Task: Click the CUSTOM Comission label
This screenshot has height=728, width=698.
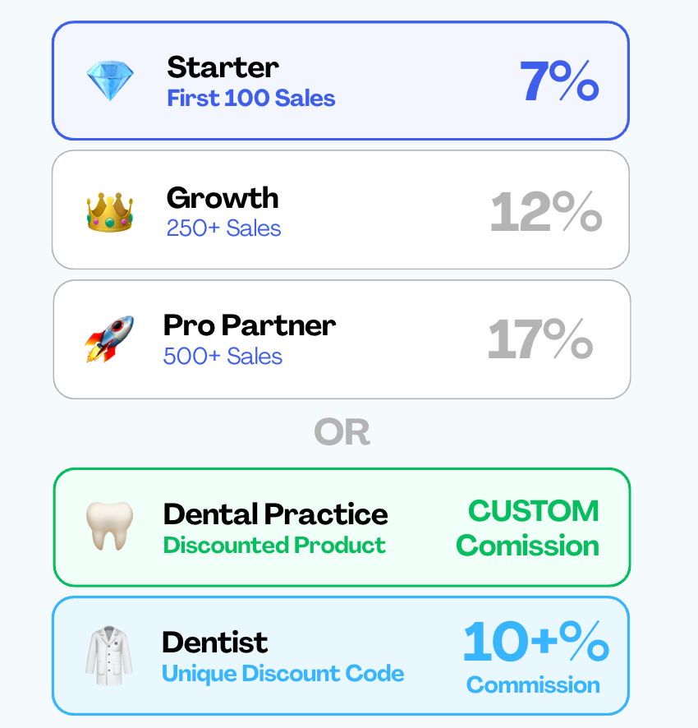Action: coord(528,528)
